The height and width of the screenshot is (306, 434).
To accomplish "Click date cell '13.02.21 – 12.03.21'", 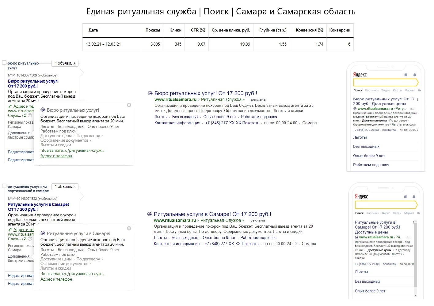I will pos(103,44).
